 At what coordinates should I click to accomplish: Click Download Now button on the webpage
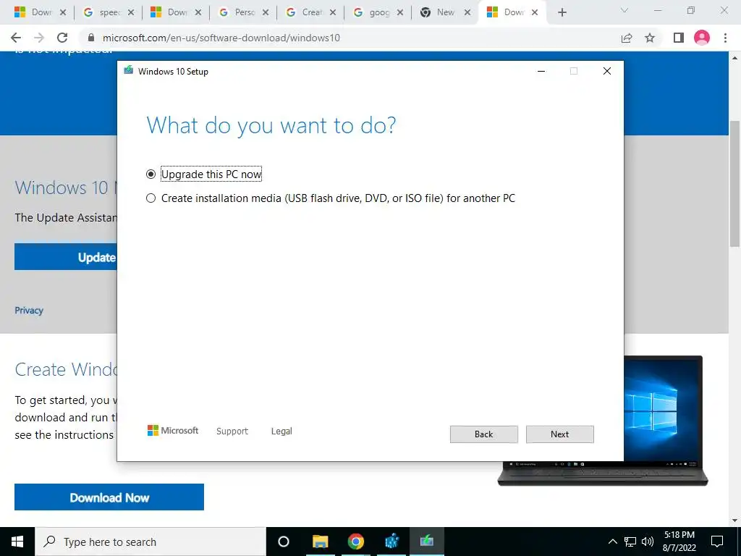(x=109, y=497)
